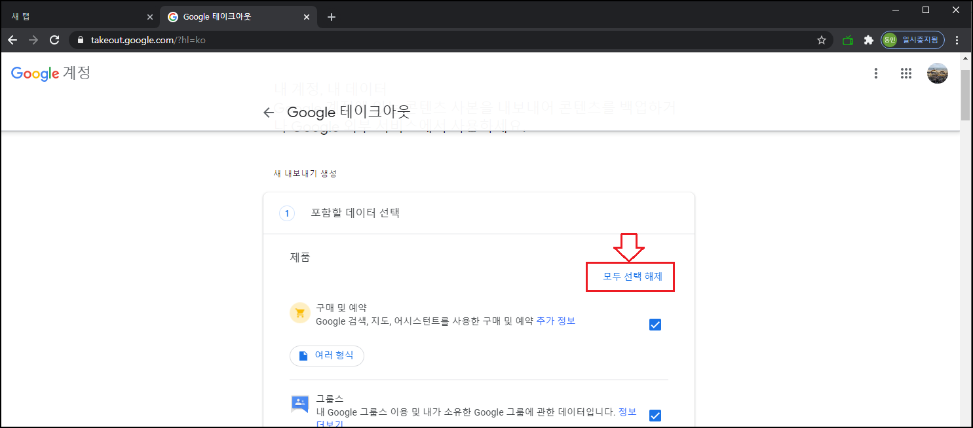Click the 그룹스 product icon

click(300, 404)
